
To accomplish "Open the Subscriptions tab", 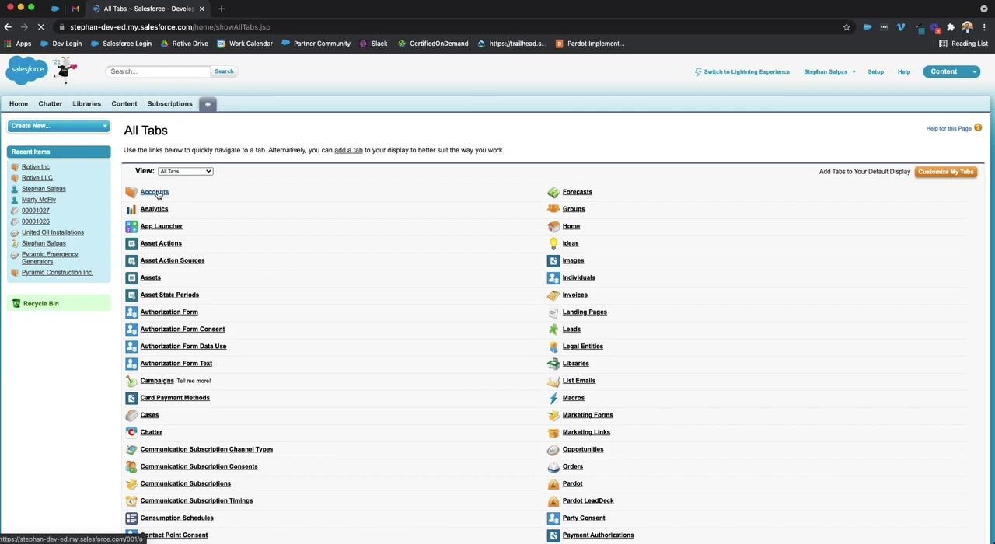I will click(170, 104).
